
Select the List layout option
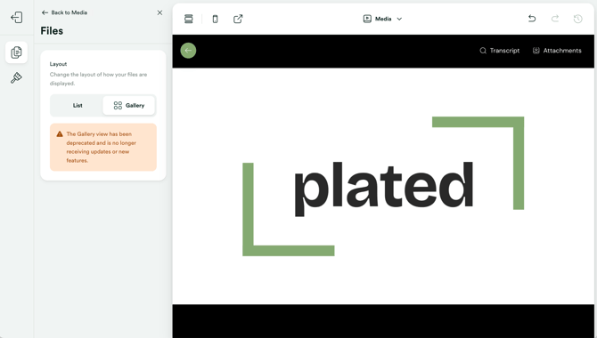click(x=78, y=105)
